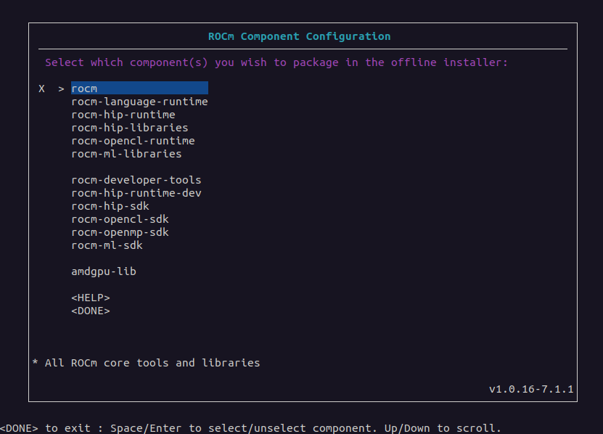Screen dimensions: 603x434
Task: Select the rocm-language-runtime component
Action: [139, 102]
